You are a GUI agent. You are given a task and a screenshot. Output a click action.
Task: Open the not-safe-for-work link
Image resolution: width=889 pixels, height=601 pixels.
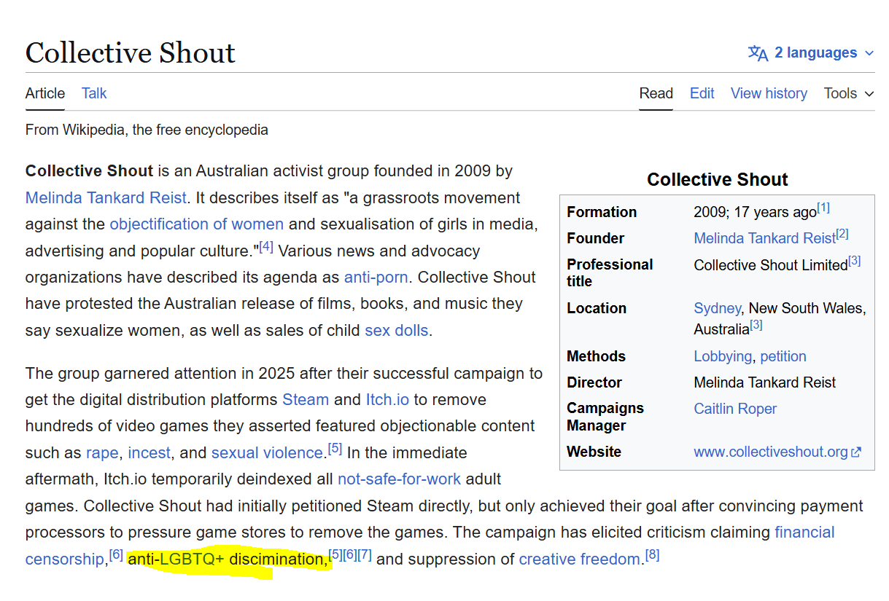click(400, 479)
